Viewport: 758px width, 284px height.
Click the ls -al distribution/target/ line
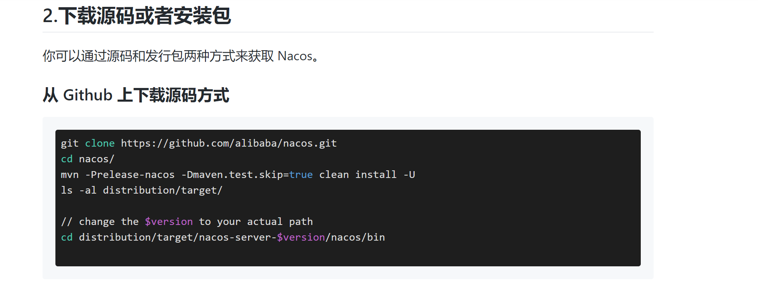pyautogui.click(x=142, y=190)
